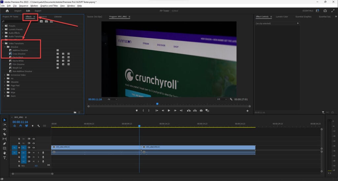Expand the Page Peel folder
The height and width of the screenshot is (181, 338).
point(5,86)
